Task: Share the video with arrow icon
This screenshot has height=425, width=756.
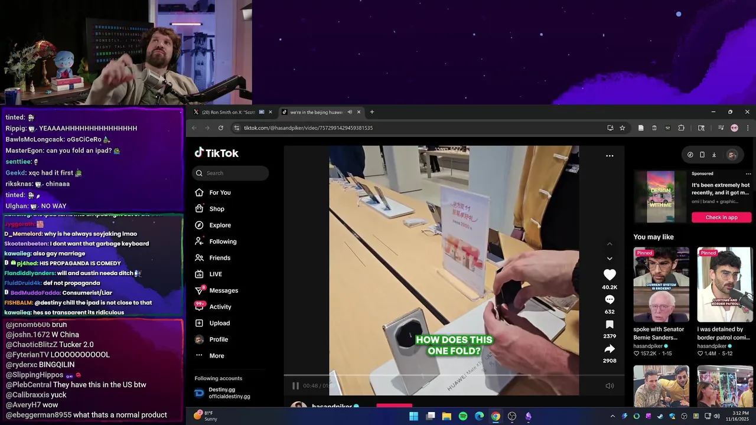Action: tap(610, 348)
